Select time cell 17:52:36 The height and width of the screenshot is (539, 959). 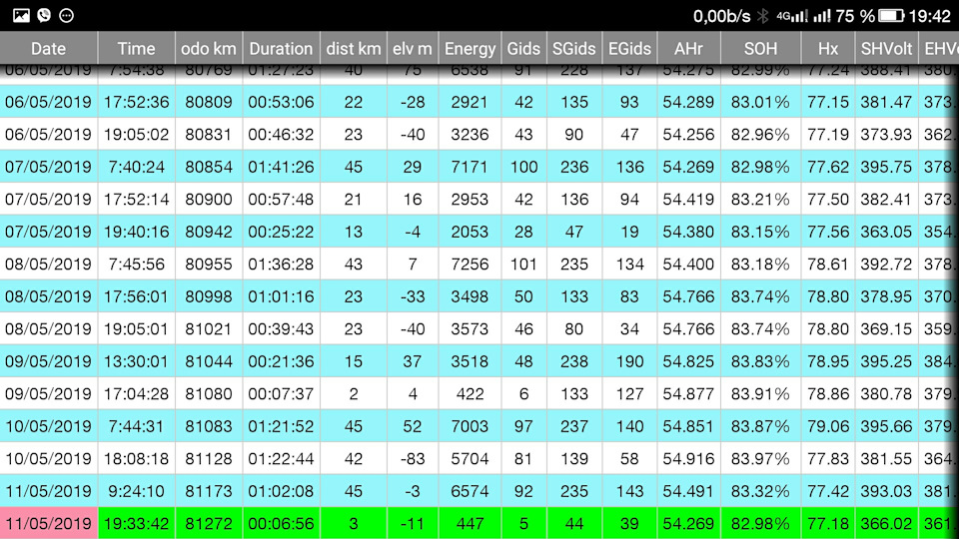pos(137,102)
